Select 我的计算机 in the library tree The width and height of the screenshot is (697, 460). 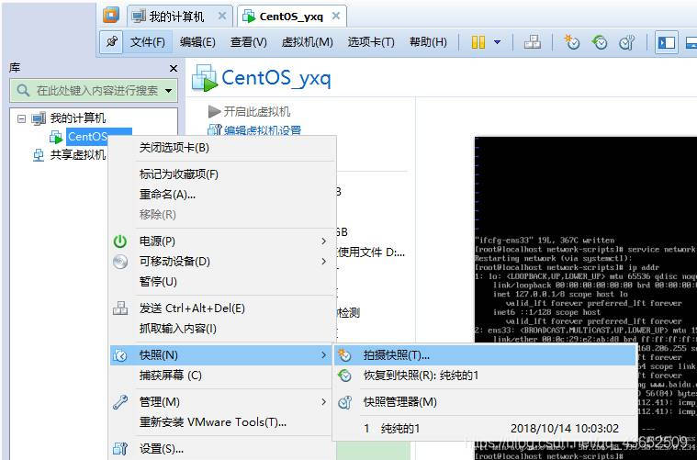coord(78,118)
